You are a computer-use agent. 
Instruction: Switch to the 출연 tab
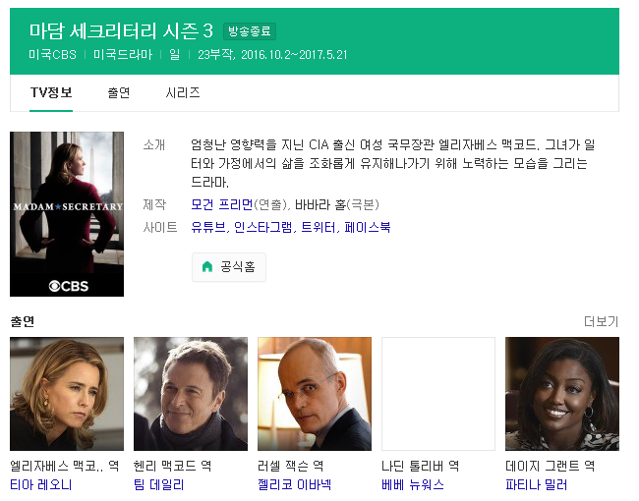pyautogui.click(x=119, y=93)
